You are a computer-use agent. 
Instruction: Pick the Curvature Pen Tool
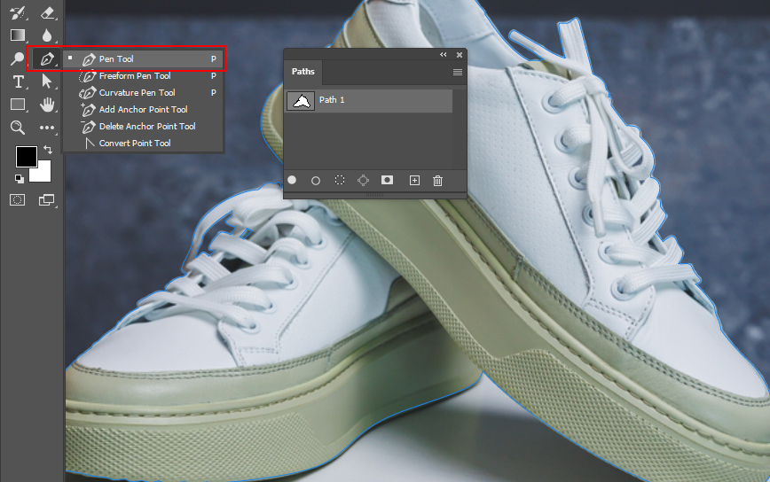(137, 93)
